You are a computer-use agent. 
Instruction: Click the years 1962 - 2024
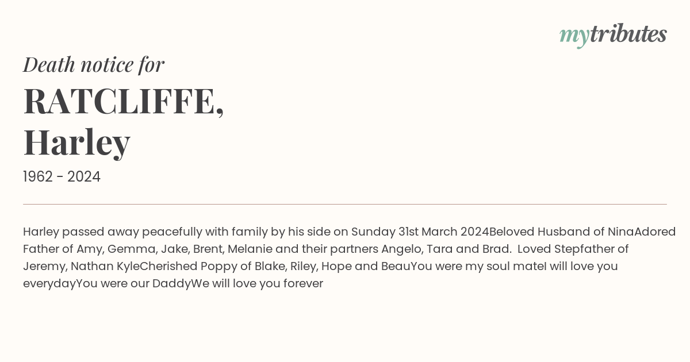click(62, 177)
